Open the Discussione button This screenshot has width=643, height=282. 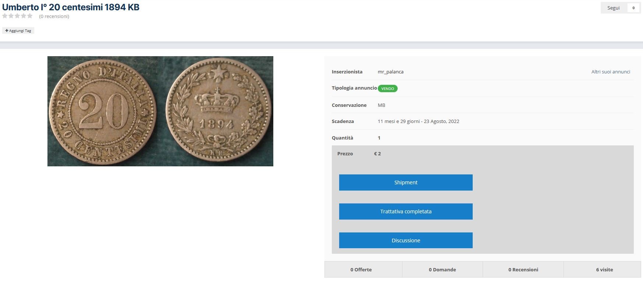tap(405, 241)
